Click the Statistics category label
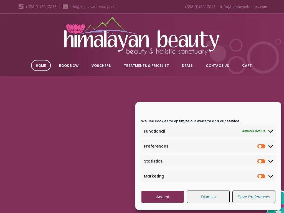Viewport: 284px width, 213px height. click(153, 161)
